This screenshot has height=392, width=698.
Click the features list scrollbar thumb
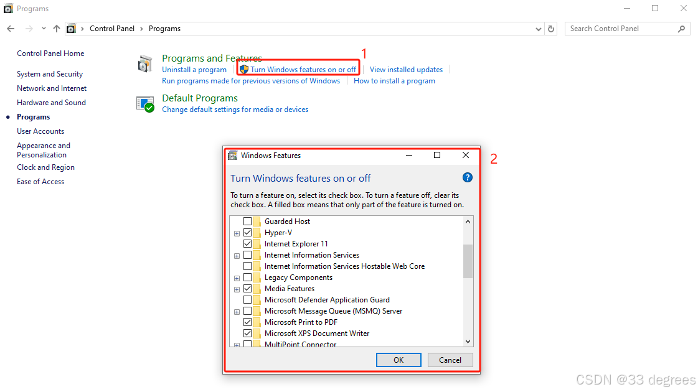468,261
